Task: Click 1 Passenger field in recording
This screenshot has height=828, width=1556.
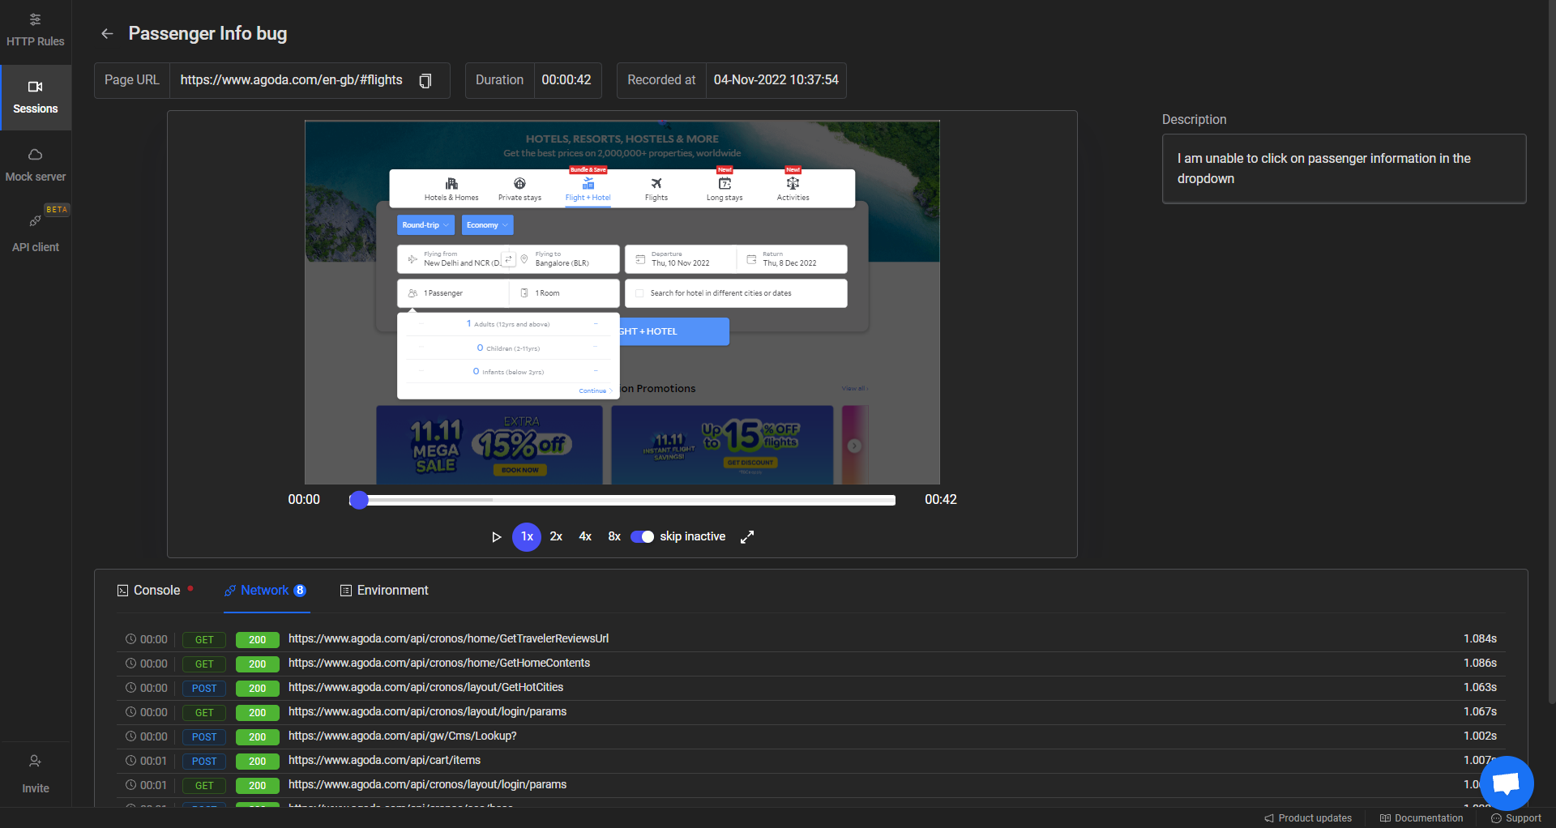Action: click(x=453, y=293)
